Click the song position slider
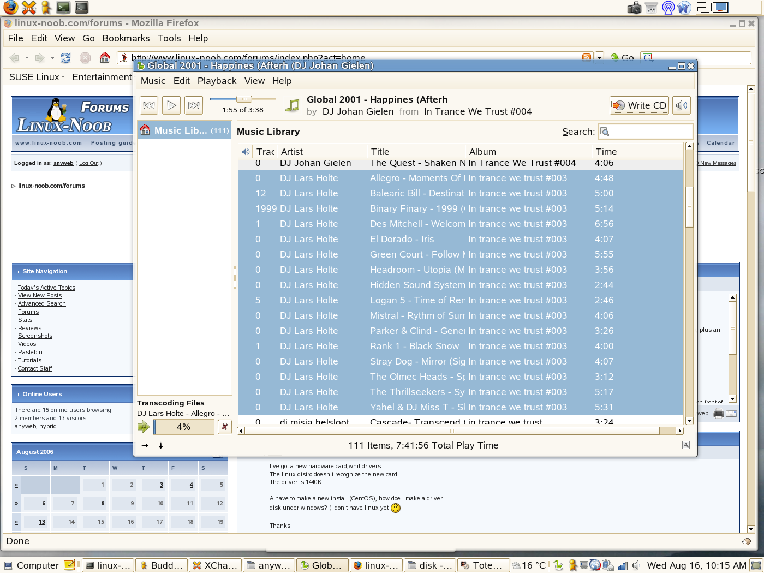Screen dimensions: 764x573 pos(243,99)
